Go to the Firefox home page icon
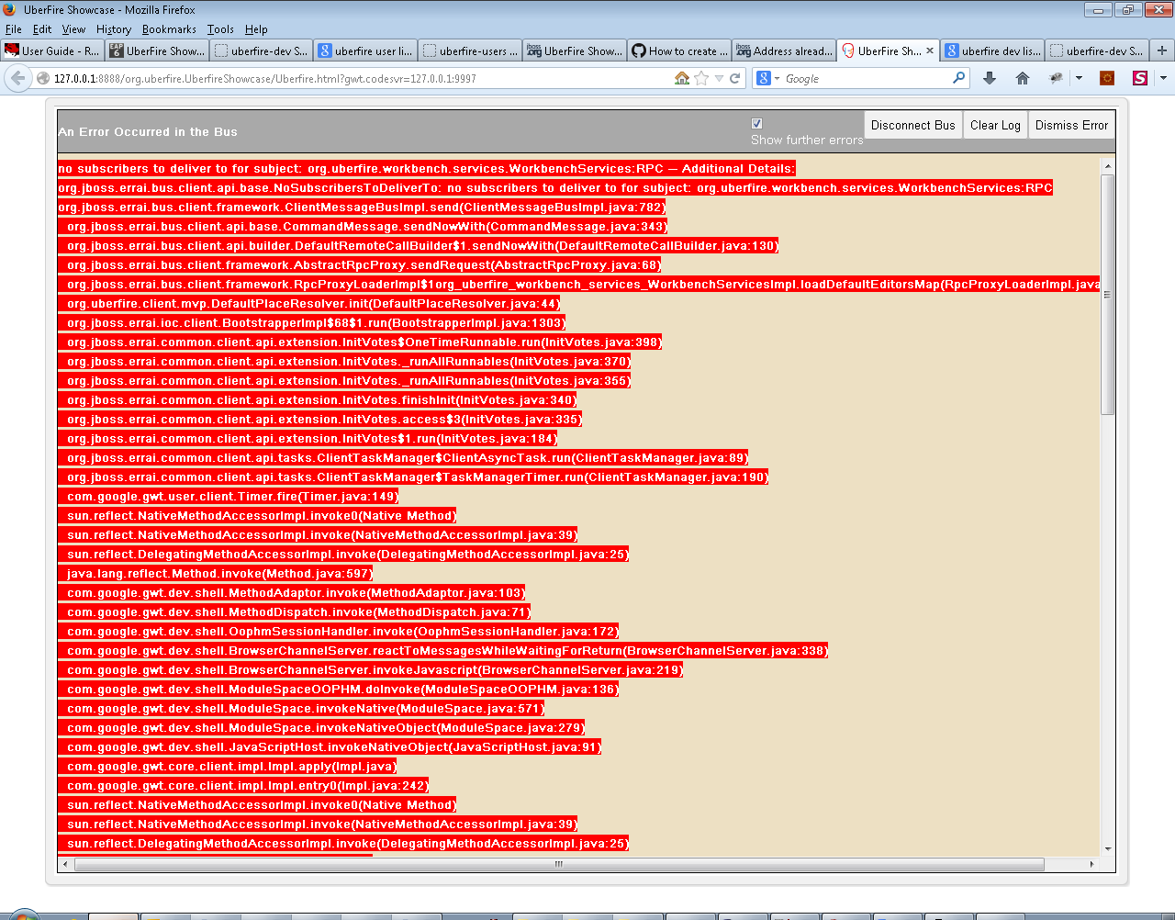This screenshot has height=920, width=1175. point(1023,79)
